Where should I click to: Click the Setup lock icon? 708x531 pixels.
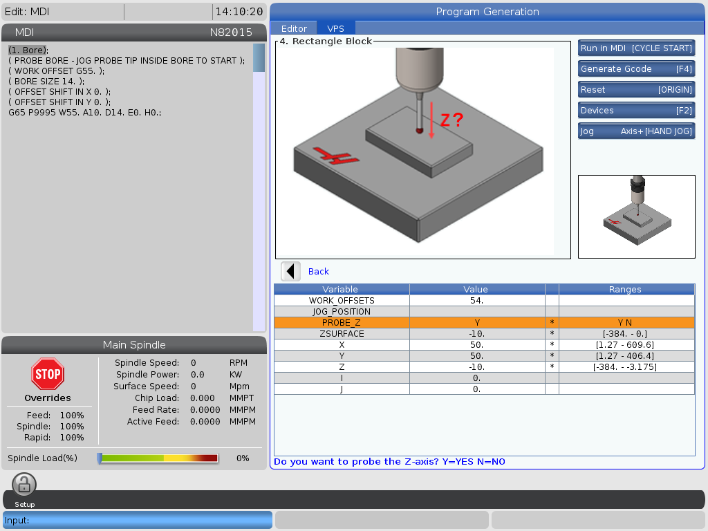[x=24, y=485]
